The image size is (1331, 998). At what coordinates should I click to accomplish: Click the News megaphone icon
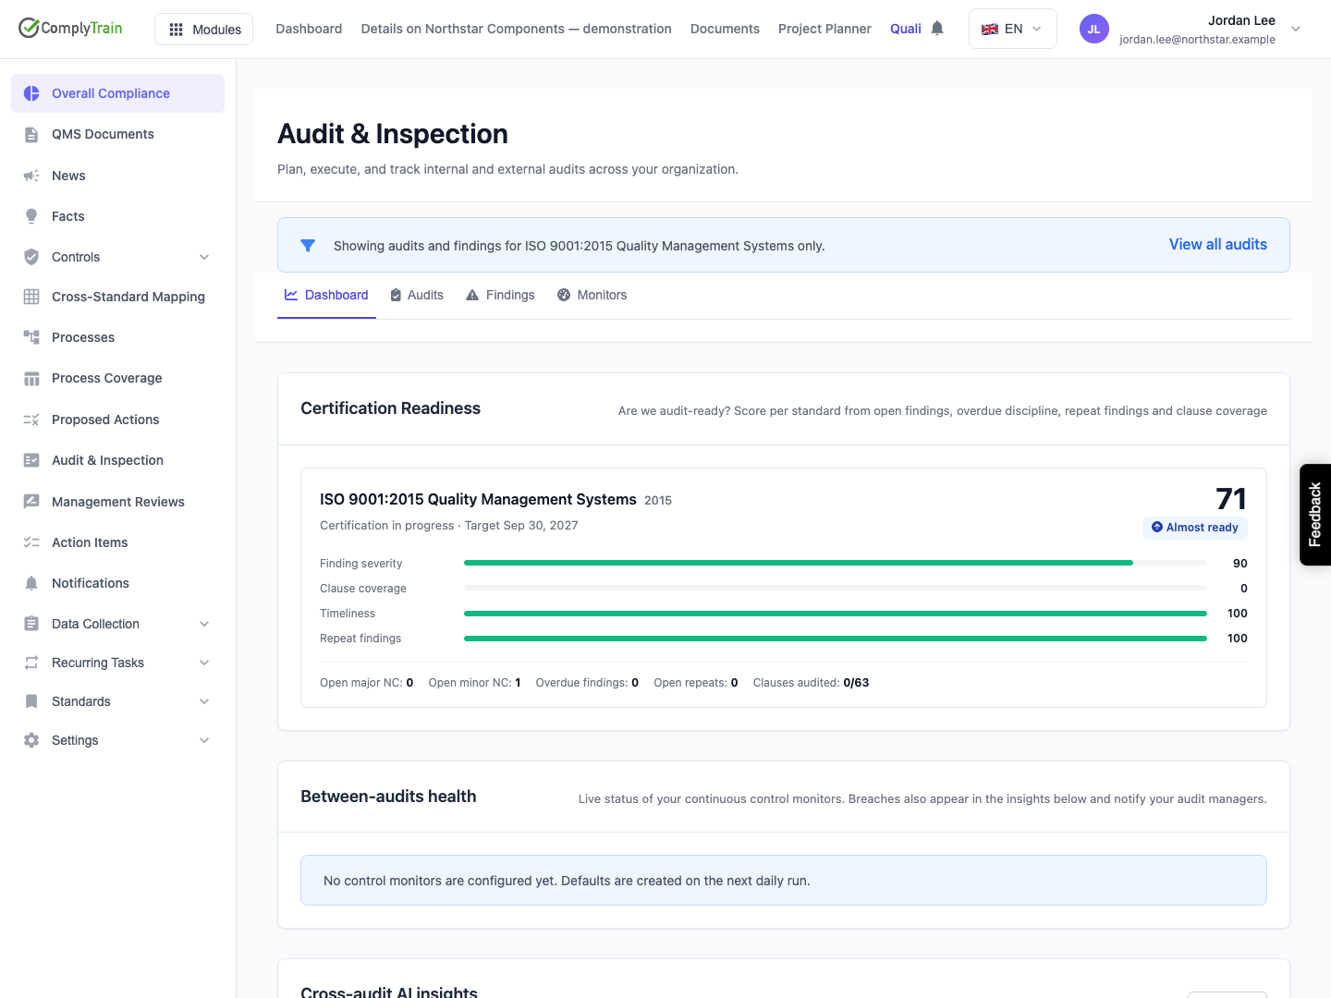[31, 176]
